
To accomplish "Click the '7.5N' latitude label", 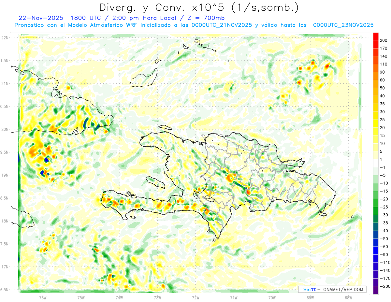I will point(5,244).
